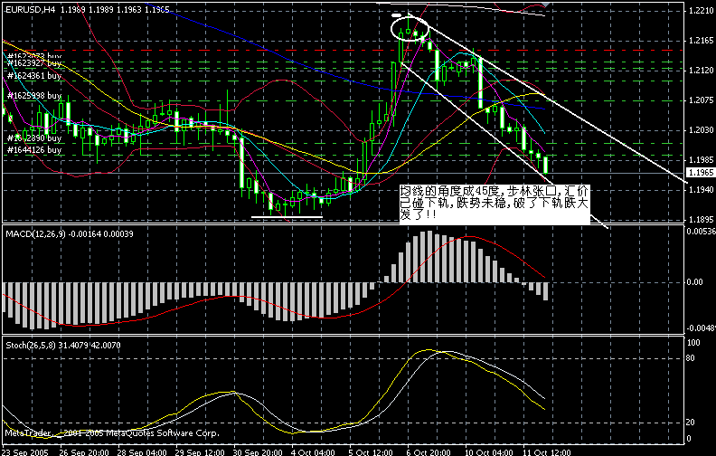716x456 pixels.
Task: Click the 1.1895 price axis label
Action: pyautogui.click(x=701, y=220)
